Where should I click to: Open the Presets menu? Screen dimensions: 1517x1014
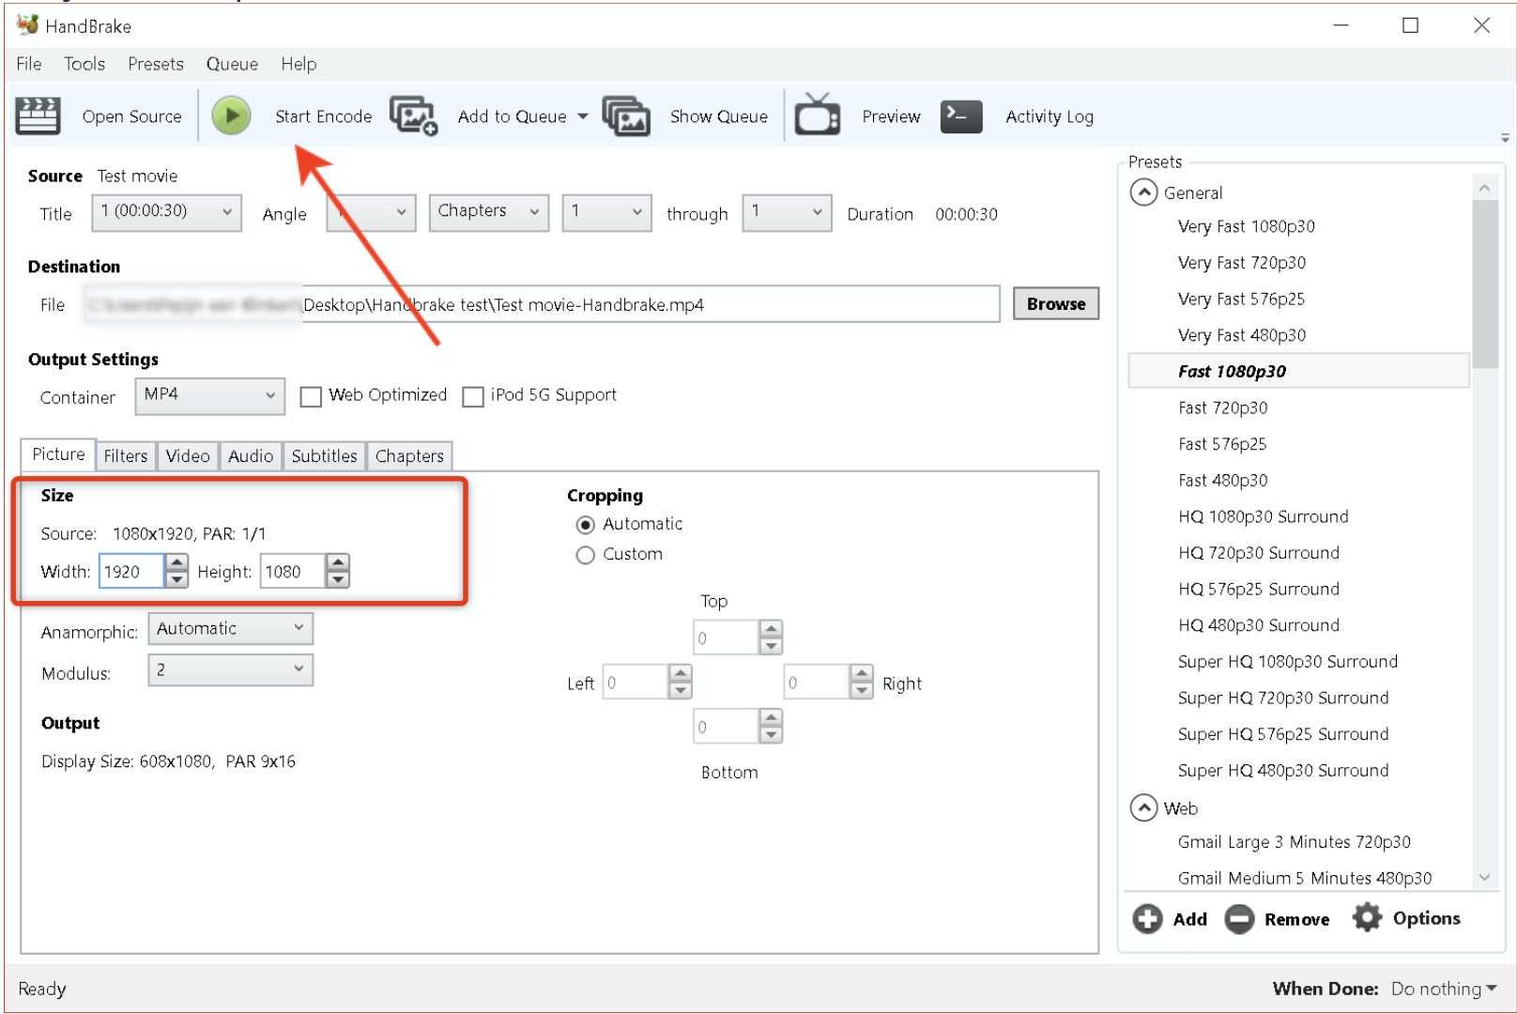[156, 64]
